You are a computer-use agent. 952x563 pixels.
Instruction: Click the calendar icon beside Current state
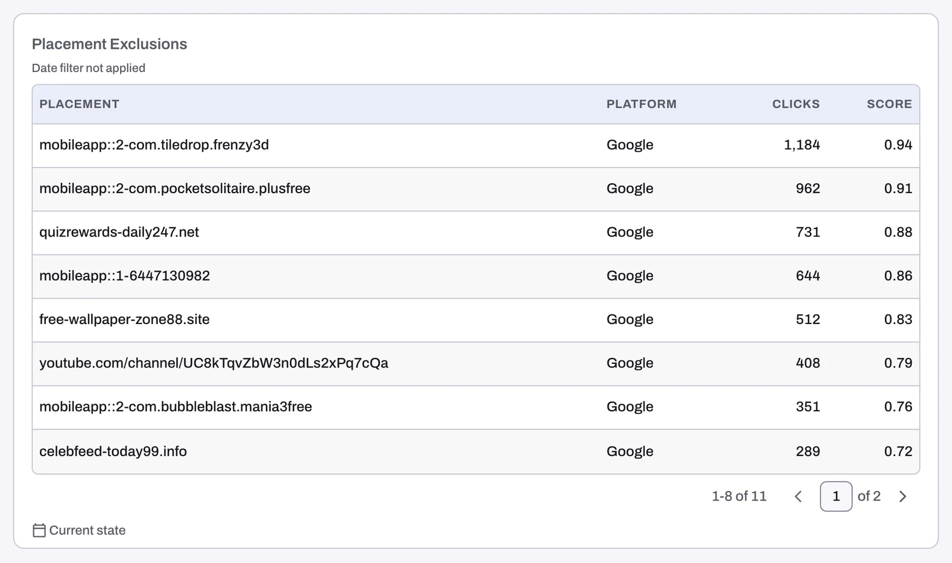tap(39, 530)
